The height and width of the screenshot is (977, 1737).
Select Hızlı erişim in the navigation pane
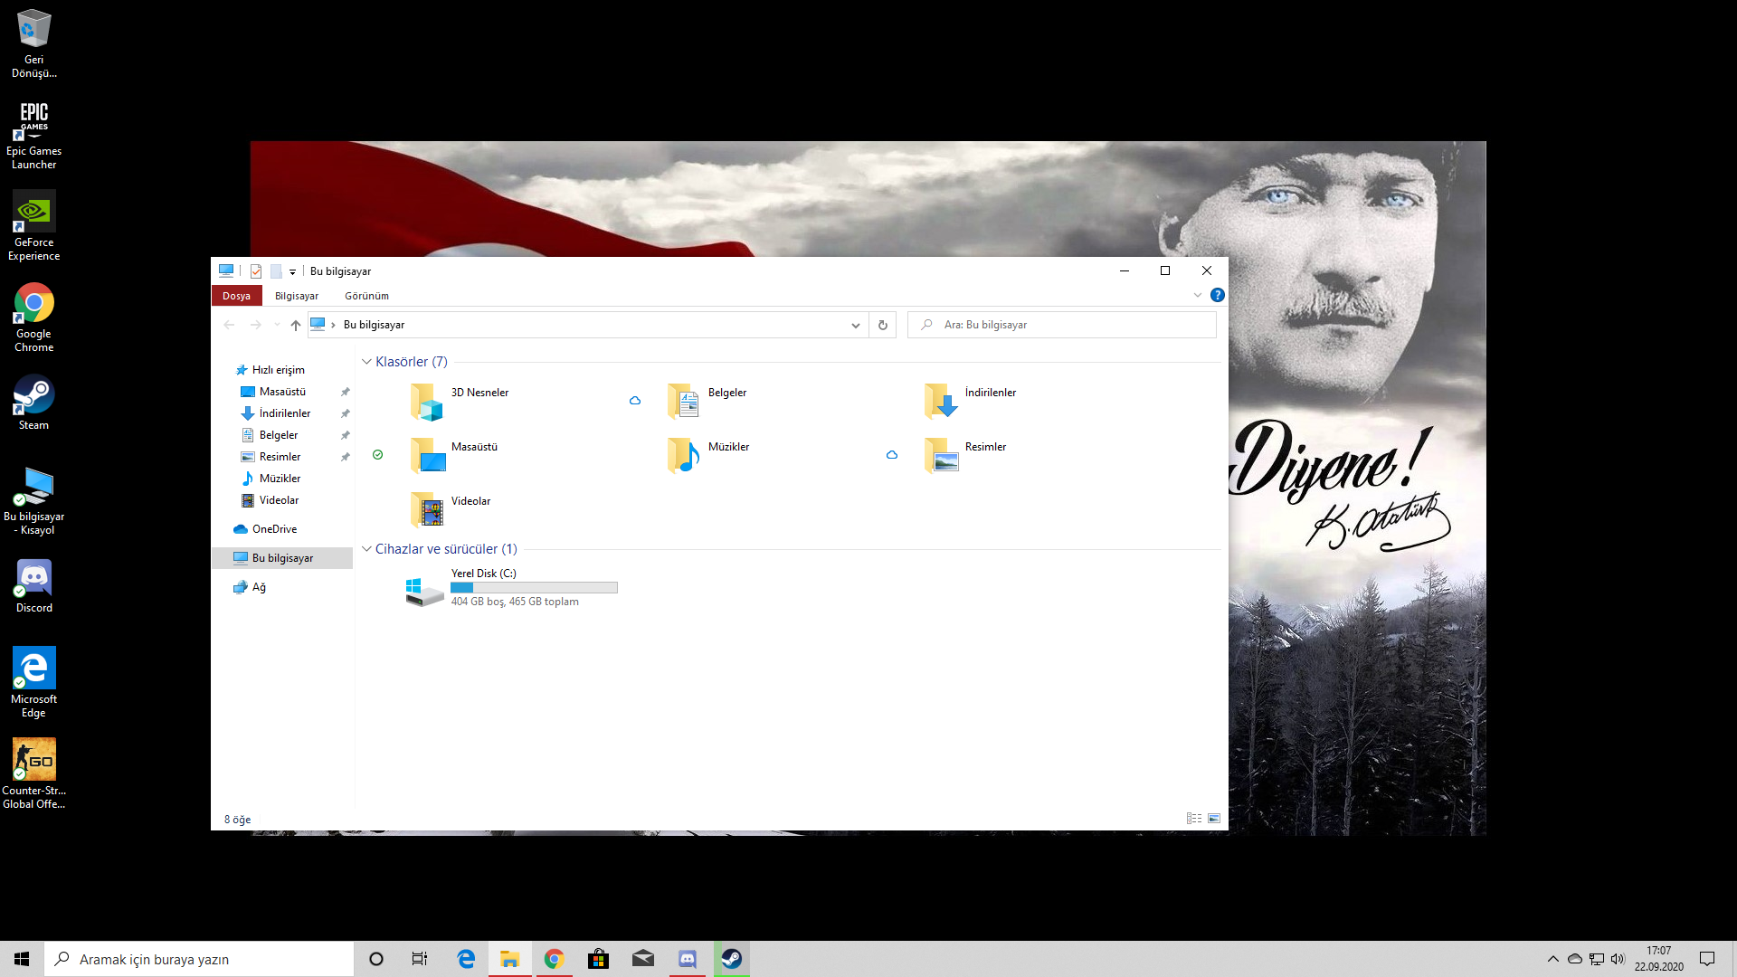(x=270, y=370)
